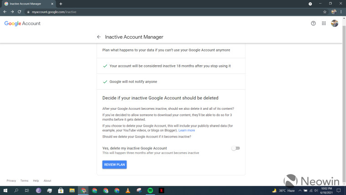
Task: Click the Google Account logo
Action: (x=22, y=23)
